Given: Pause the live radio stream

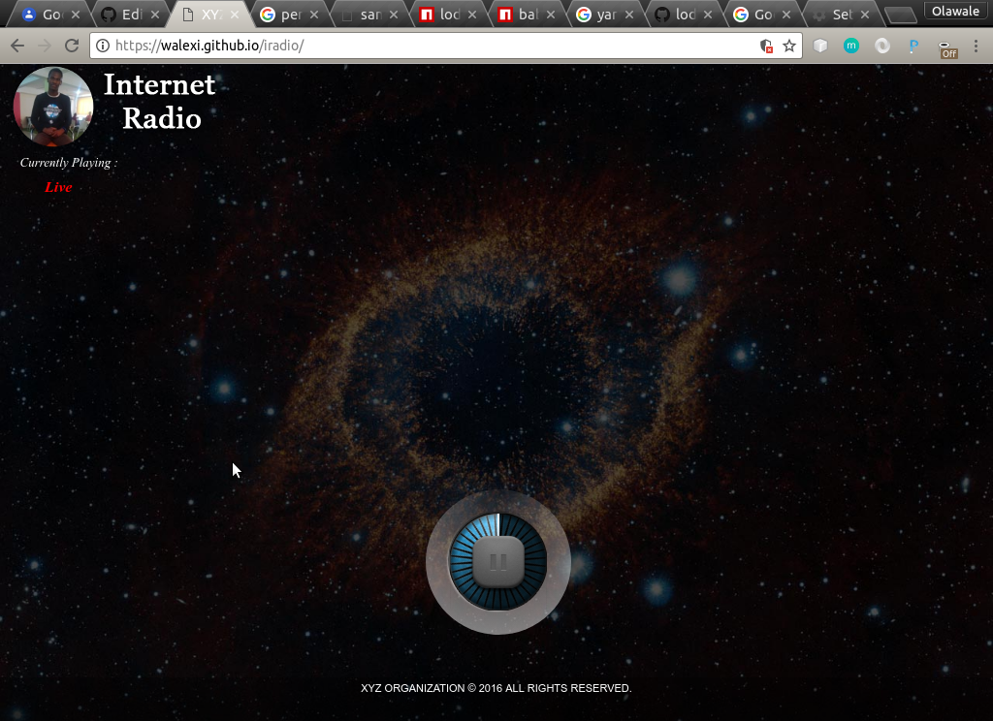Looking at the screenshot, I should tap(498, 561).
